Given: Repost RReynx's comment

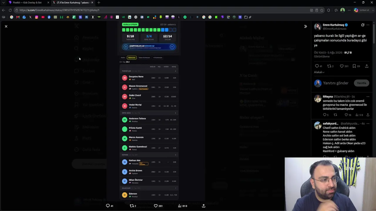Looking at the screenshot, I should (335, 115).
